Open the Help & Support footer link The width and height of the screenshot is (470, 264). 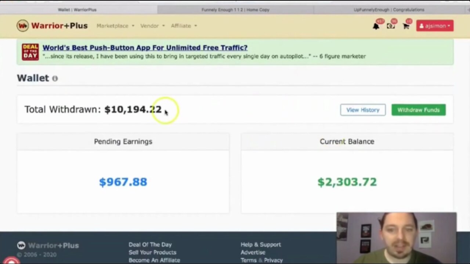click(x=261, y=245)
